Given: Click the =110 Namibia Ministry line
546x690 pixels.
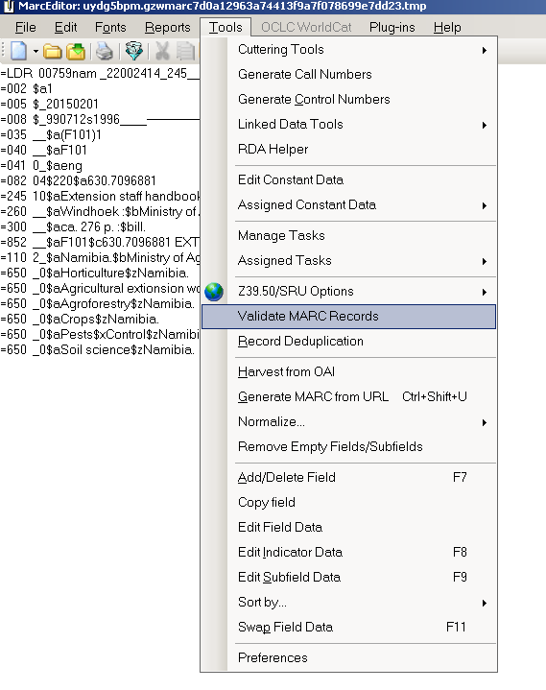Looking at the screenshot, I should coord(100,258).
